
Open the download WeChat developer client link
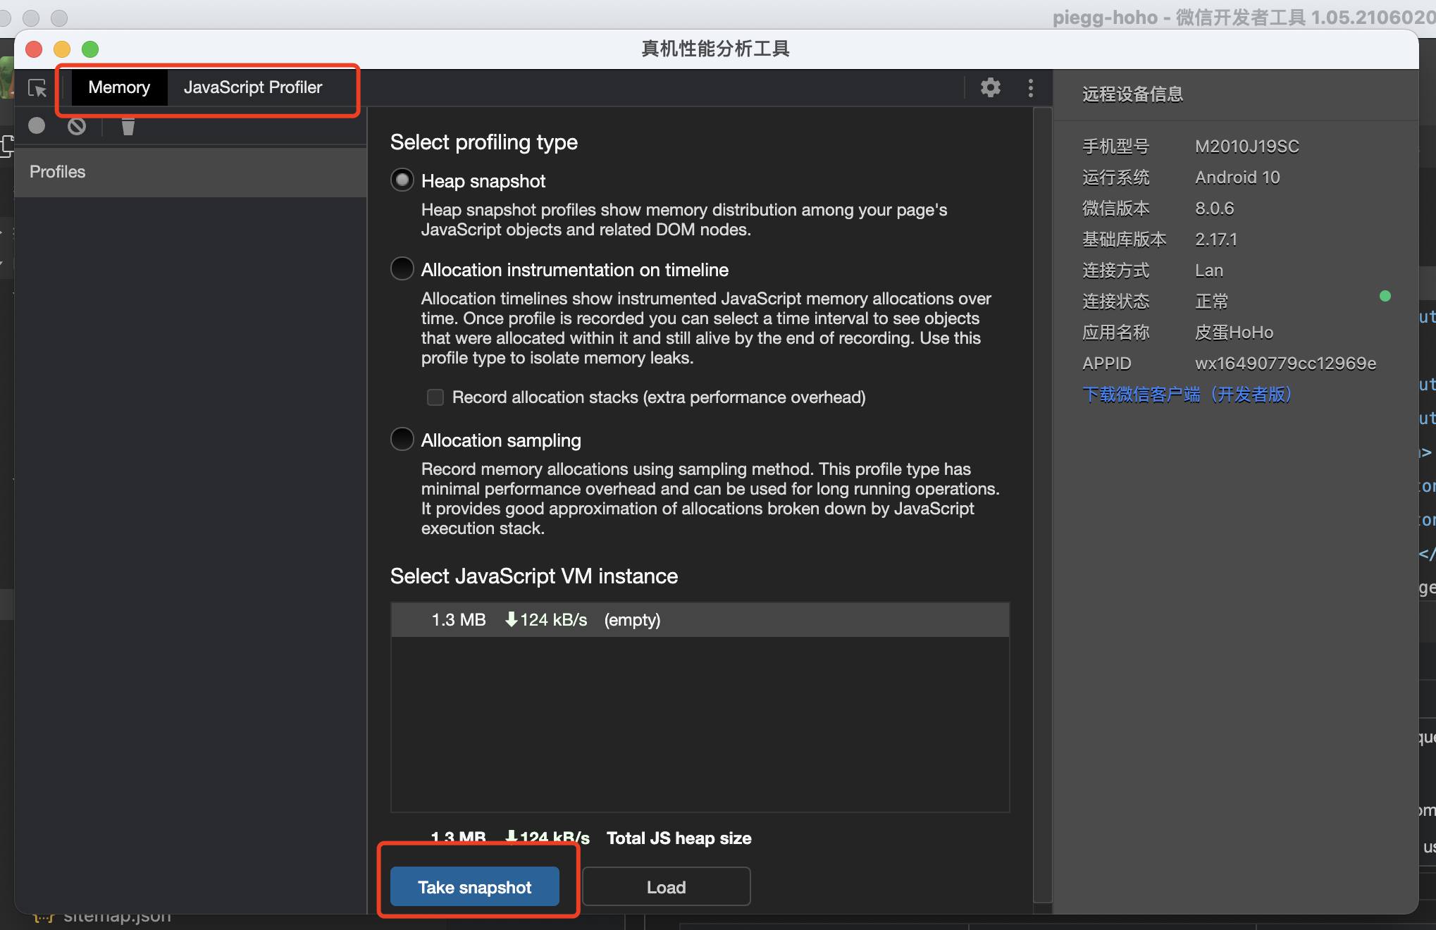pos(1187,394)
